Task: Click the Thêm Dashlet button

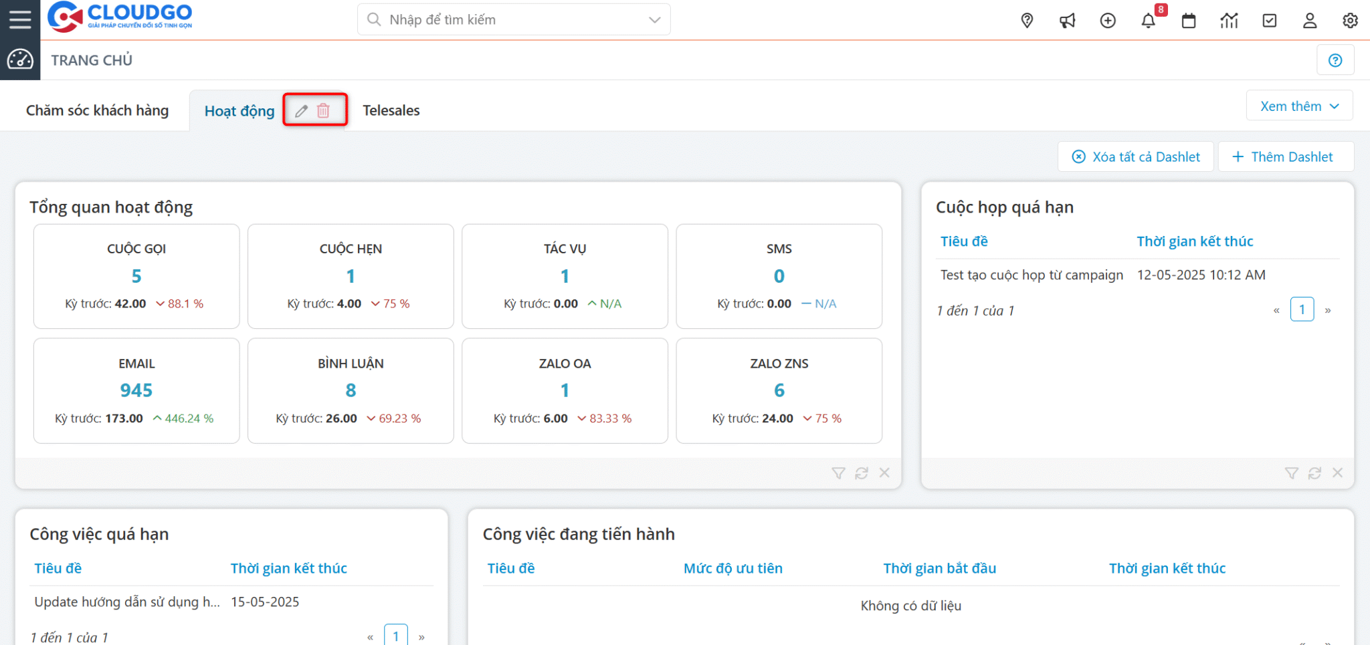Action: coord(1285,156)
